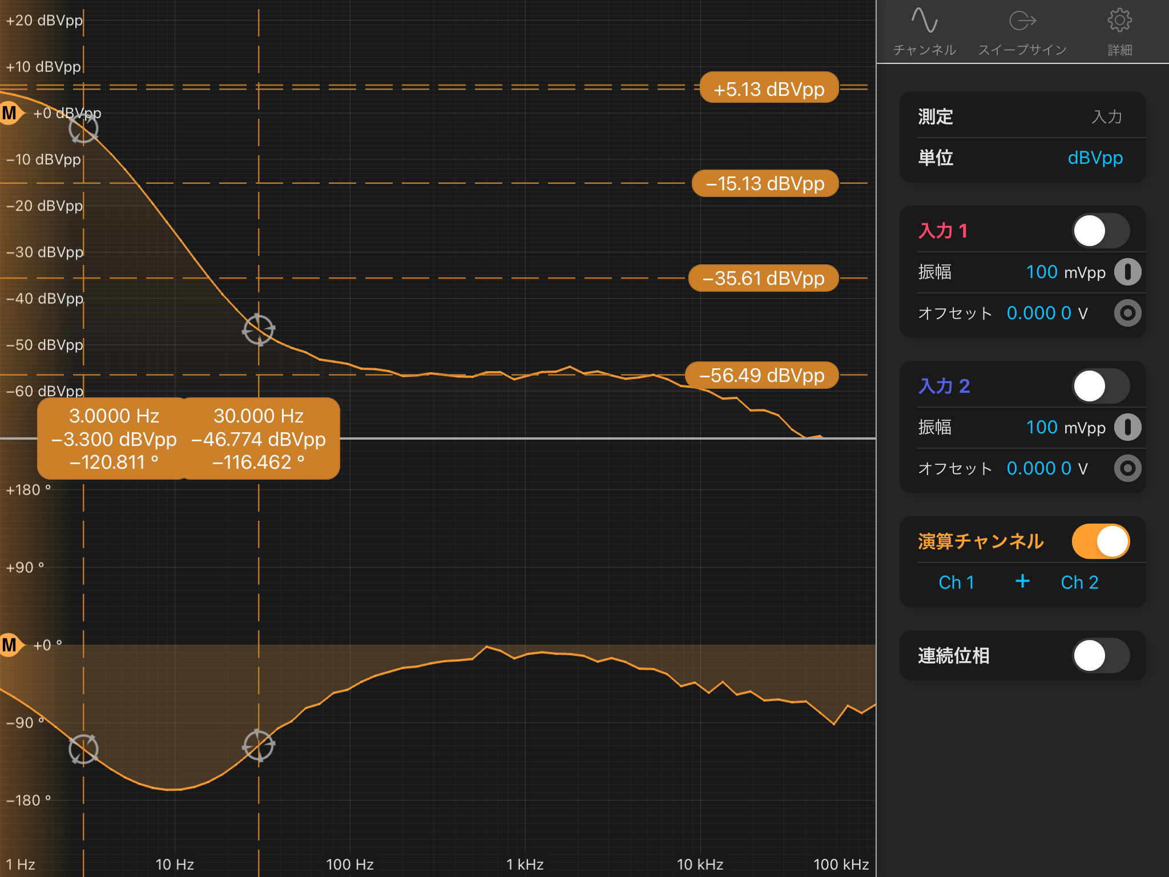The width and height of the screenshot is (1169, 877).
Task: Edit 入力 1 振幅 100 mVpp value
Action: [x=1065, y=272]
